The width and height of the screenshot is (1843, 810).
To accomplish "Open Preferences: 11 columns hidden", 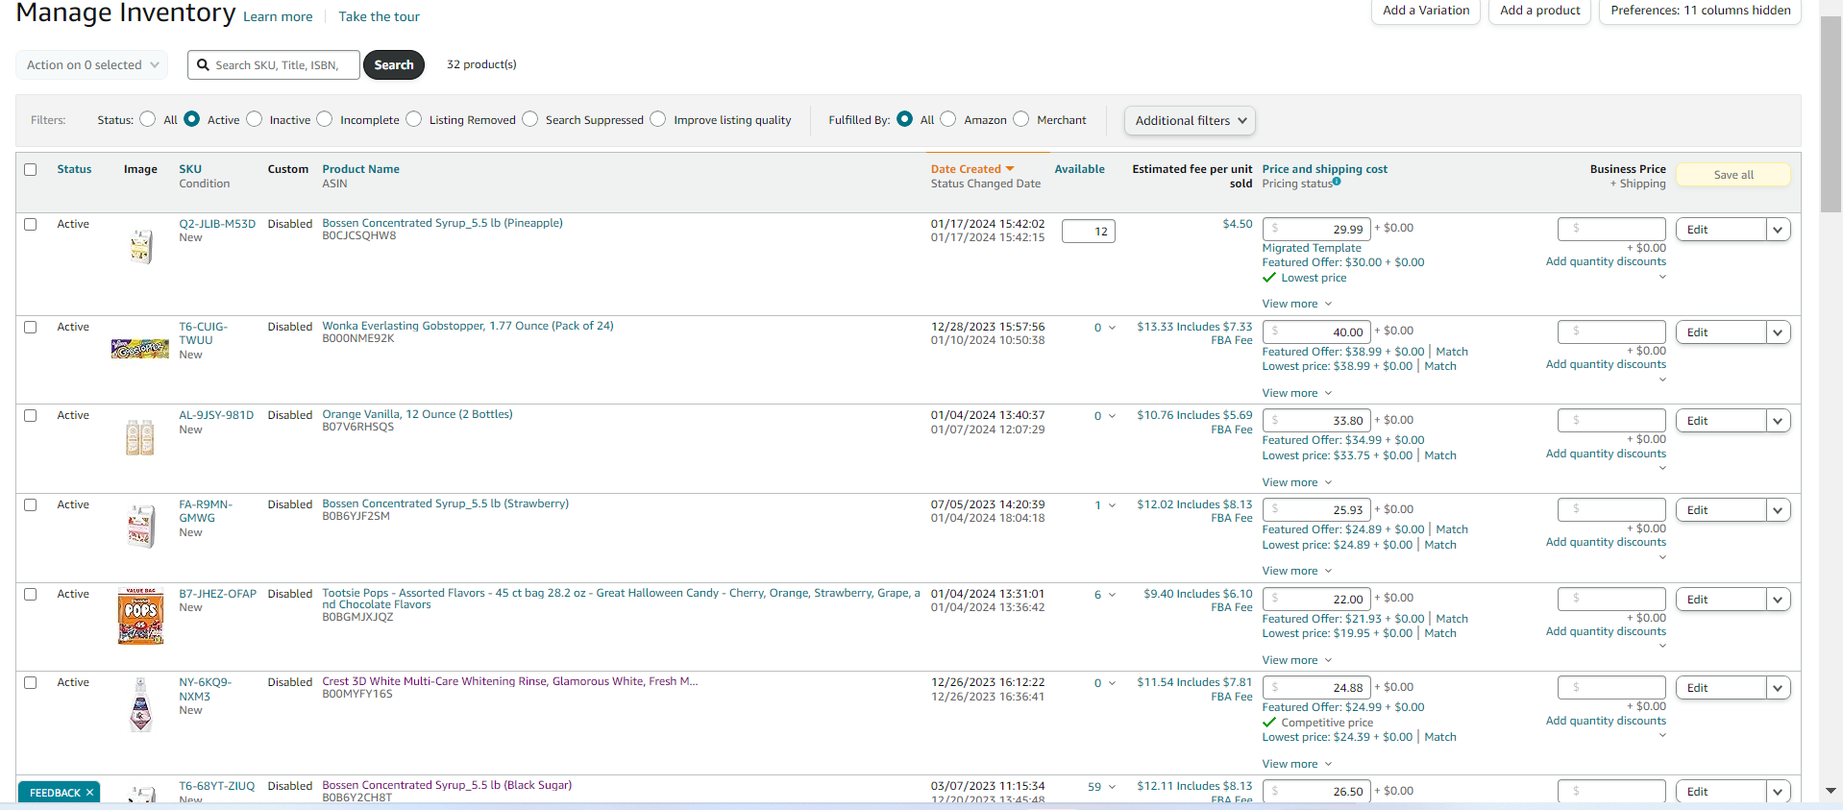I will coord(1700,11).
